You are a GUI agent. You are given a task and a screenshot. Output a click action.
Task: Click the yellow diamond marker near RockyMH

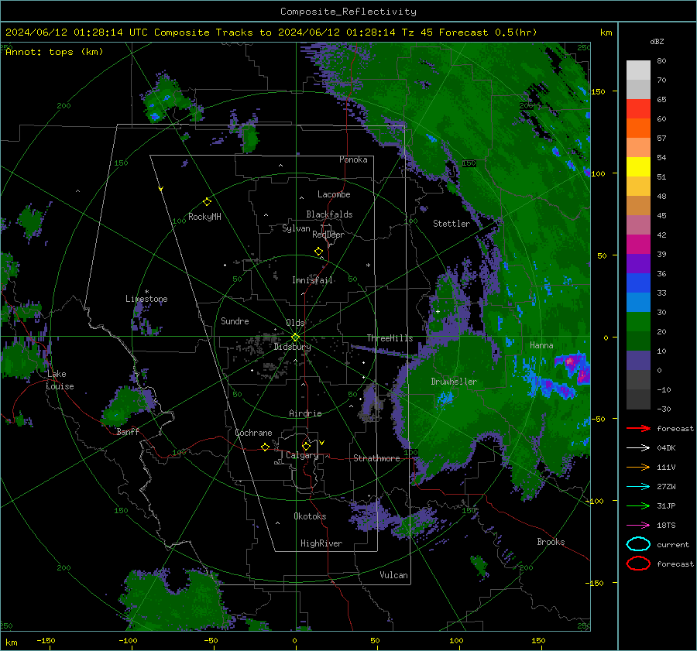pyautogui.click(x=207, y=202)
